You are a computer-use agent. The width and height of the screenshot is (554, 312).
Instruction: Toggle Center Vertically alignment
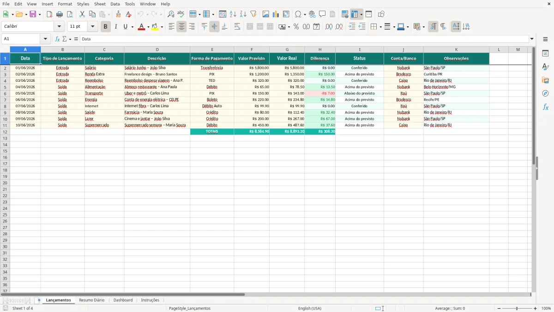(214, 27)
